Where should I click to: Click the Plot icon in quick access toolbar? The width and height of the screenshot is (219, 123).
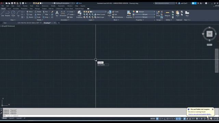23,3
